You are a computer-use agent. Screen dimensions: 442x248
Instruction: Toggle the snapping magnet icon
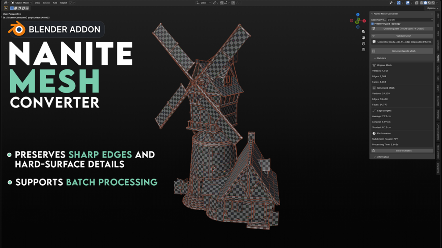click(222, 3)
